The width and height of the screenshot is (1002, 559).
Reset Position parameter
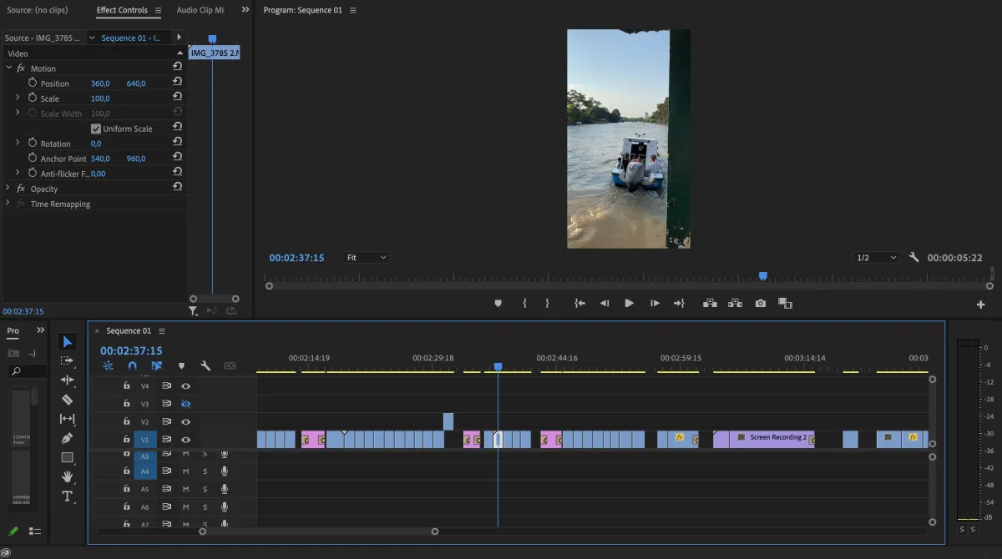[177, 83]
